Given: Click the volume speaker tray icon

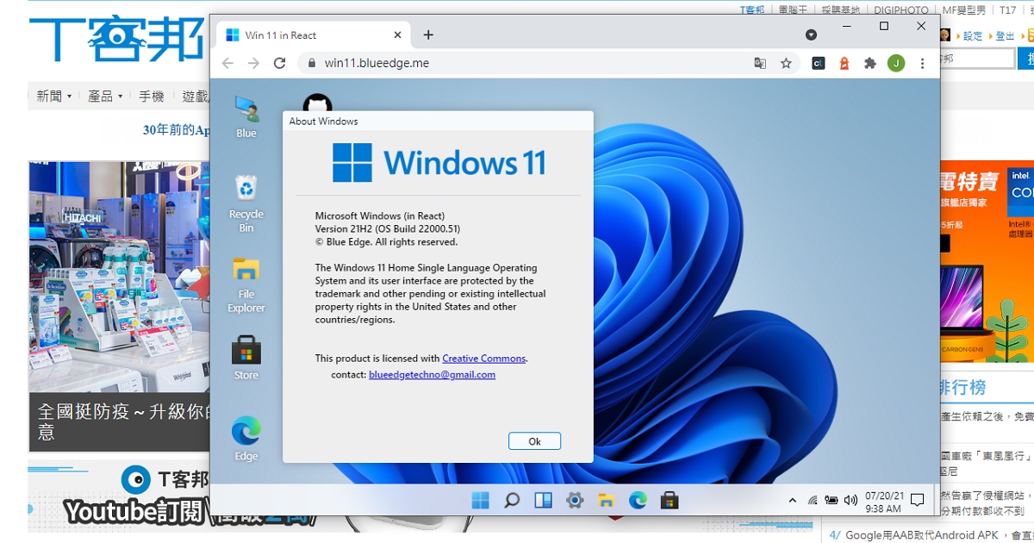Looking at the screenshot, I should (850, 500).
